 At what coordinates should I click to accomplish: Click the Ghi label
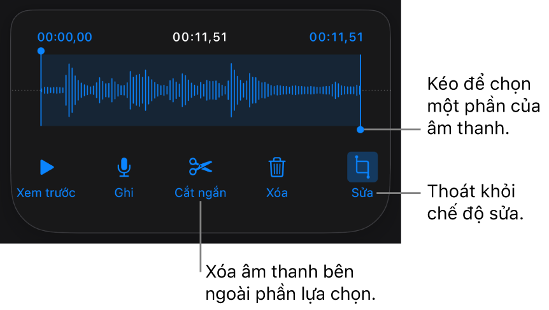pos(124,193)
